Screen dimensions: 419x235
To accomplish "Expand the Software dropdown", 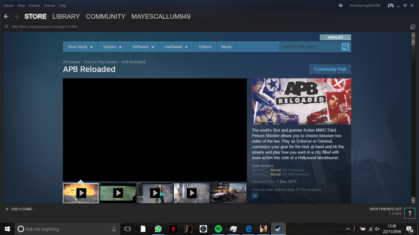I will 143,47.
